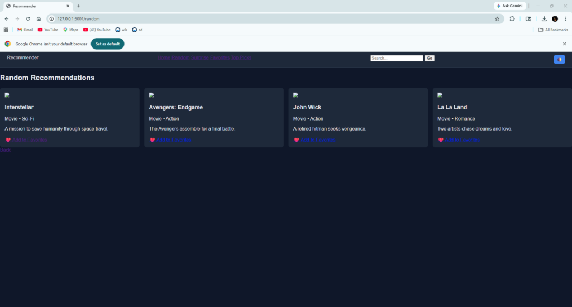Image resolution: width=572 pixels, height=307 pixels.
Task: Open Chrome downloads icon
Action: [544, 18]
